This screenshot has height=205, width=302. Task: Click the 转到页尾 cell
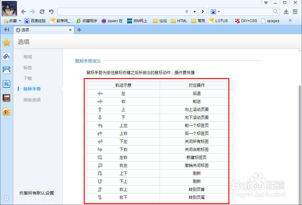[196, 197]
